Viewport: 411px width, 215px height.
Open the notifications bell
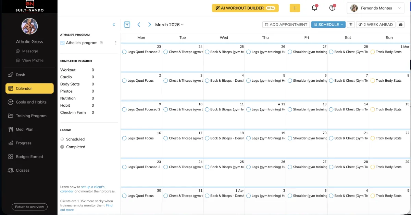click(x=314, y=8)
